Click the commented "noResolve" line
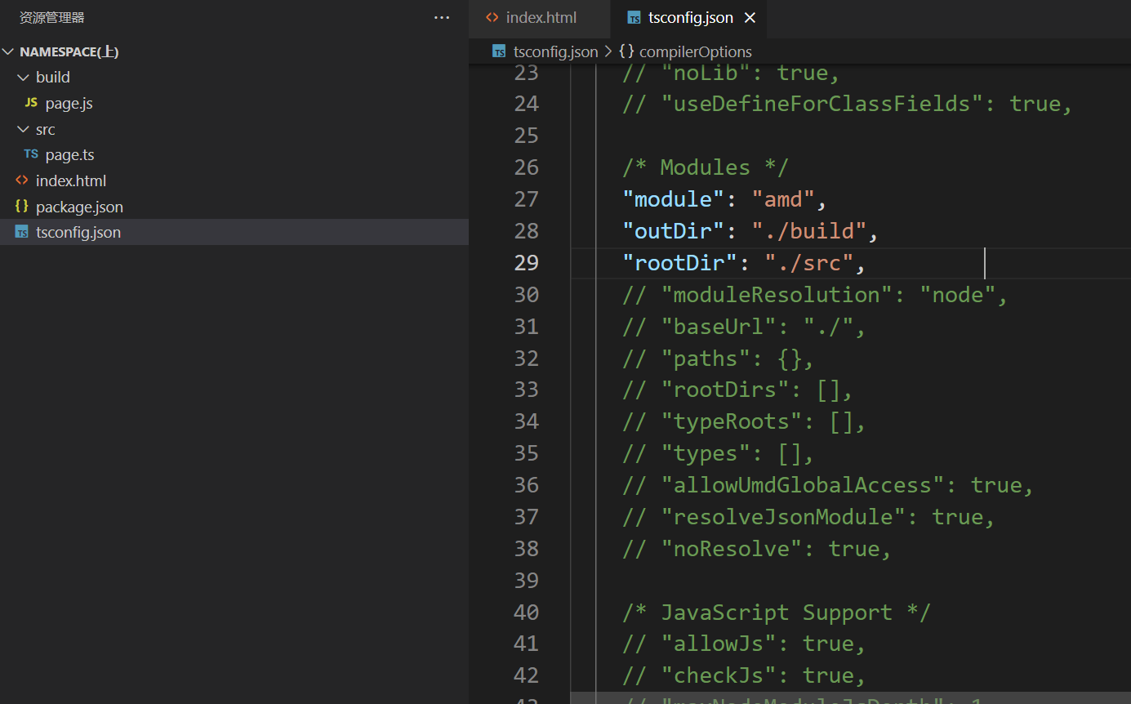 tap(757, 549)
